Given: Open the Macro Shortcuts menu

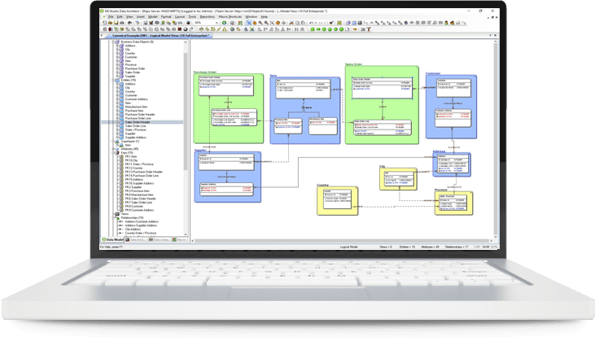Looking at the screenshot, I should pos(230,17).
